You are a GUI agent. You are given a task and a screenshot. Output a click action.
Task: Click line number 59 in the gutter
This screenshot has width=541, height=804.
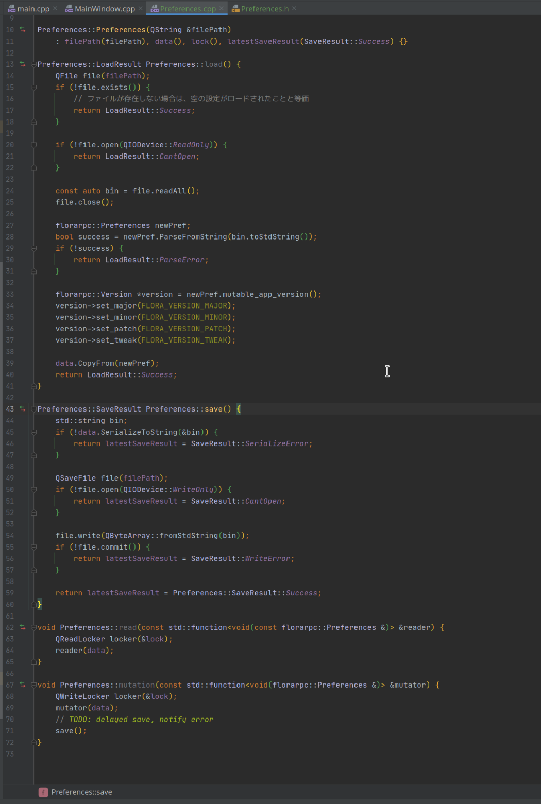pyautogui.click(x=10, y=593)
